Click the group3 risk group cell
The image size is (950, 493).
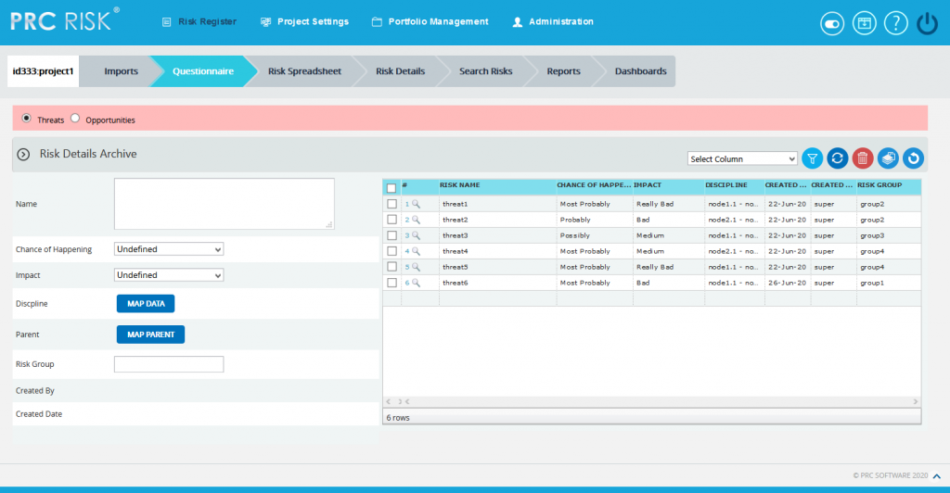(x=888, y=235)
